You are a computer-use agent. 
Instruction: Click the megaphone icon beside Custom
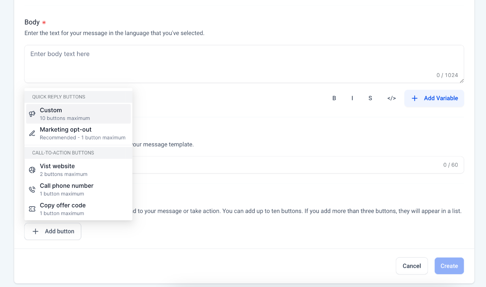(33, 114)
